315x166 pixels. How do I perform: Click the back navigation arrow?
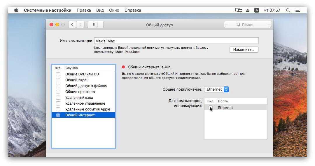72,25
